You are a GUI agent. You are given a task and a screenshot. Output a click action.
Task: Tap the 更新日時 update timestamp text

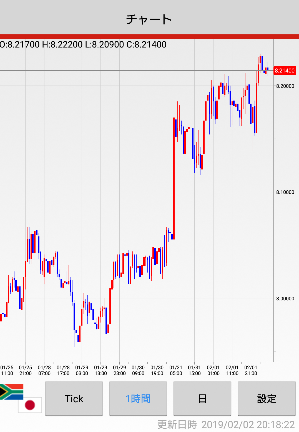226,424
